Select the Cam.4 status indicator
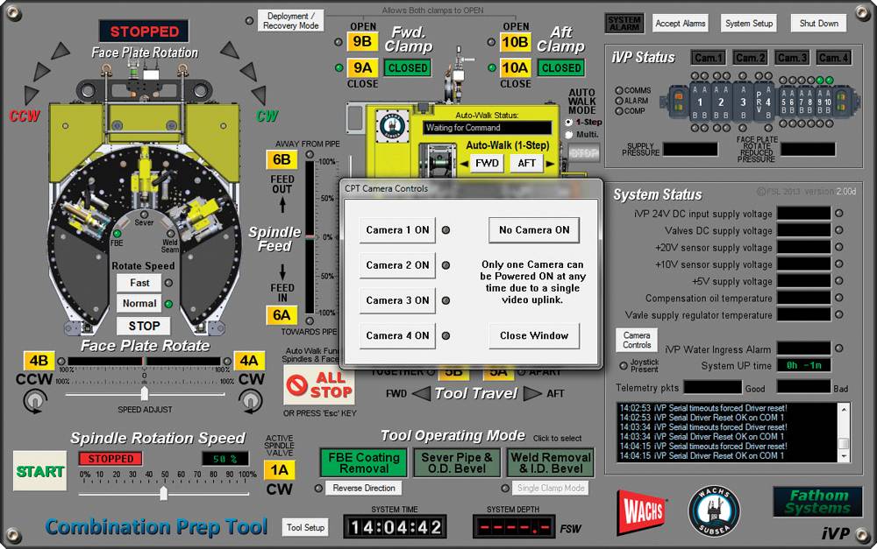The height and width of the screenshot is (549, 877). (833, 58)
